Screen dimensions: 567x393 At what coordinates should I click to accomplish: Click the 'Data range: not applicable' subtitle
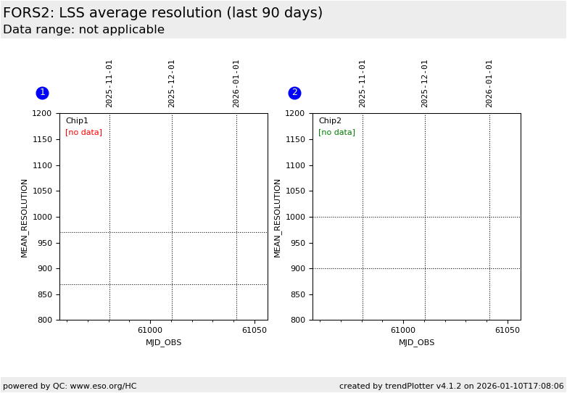click(83, 30)
